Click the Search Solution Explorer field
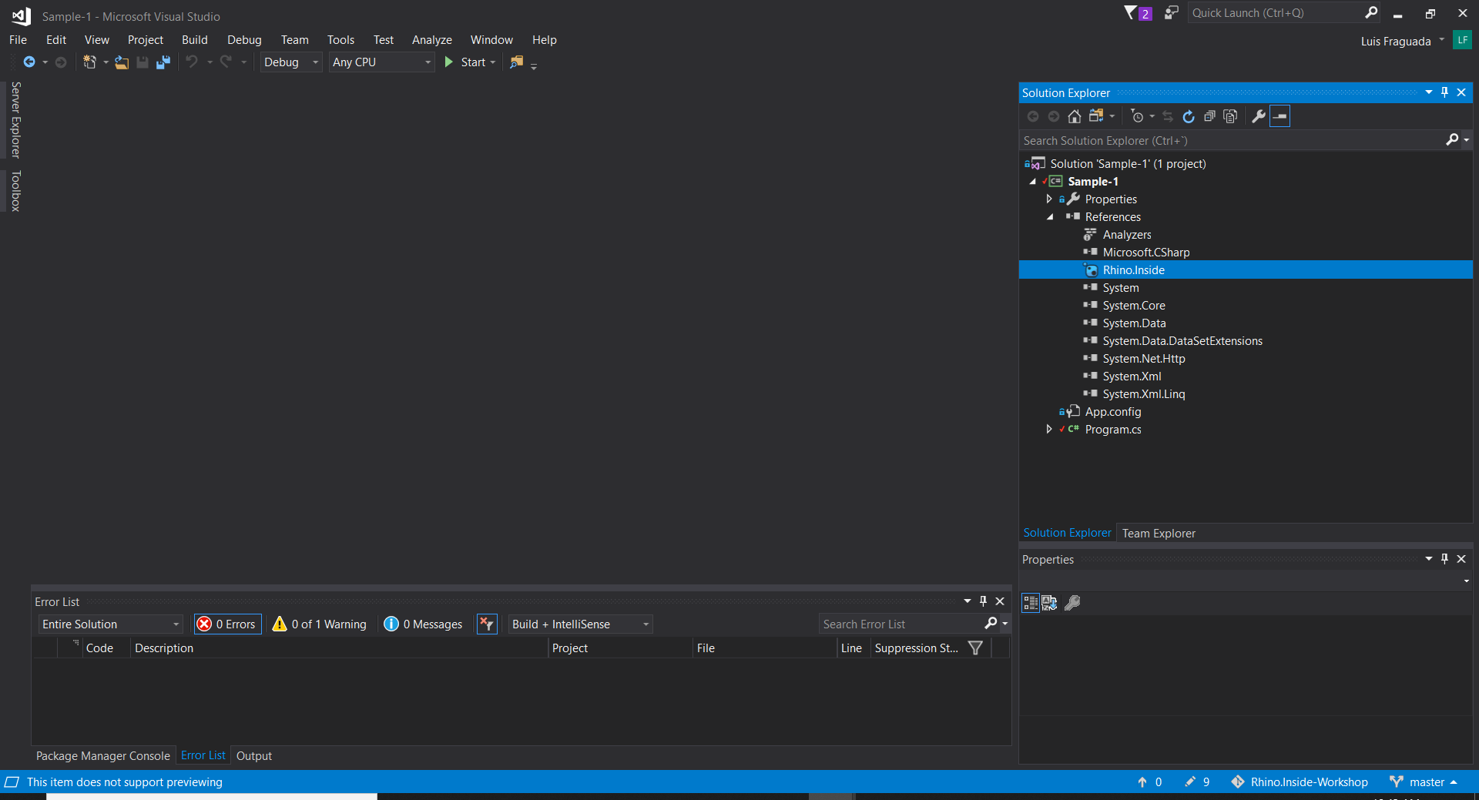The width and height of the screenshot is (1479, 800). 1232,141
